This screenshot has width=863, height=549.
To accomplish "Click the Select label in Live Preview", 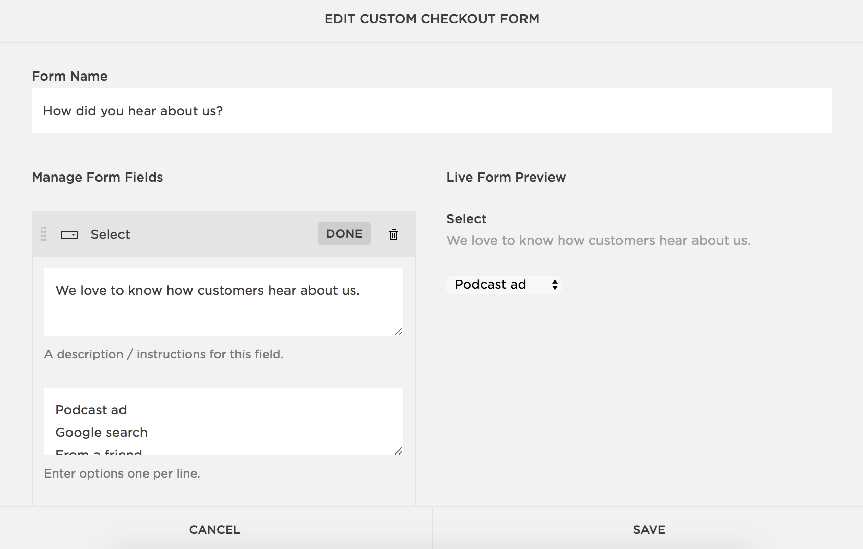I will point(466,219).
